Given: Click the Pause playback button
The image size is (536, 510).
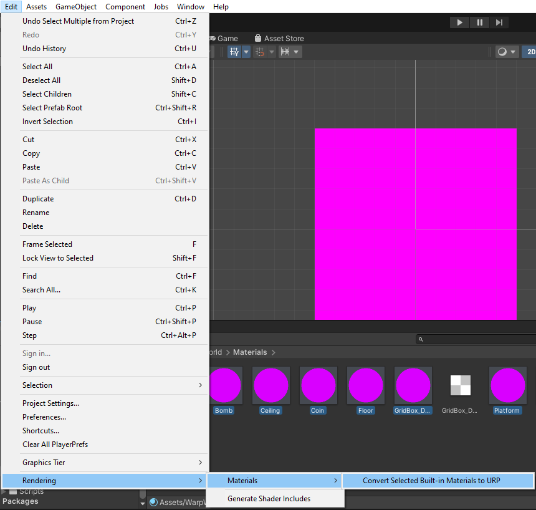Looking at the screenshot, I should pos(479,22).
